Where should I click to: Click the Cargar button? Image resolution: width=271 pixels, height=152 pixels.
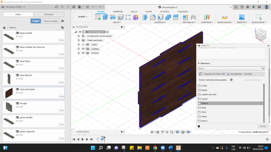coord(35,21)
